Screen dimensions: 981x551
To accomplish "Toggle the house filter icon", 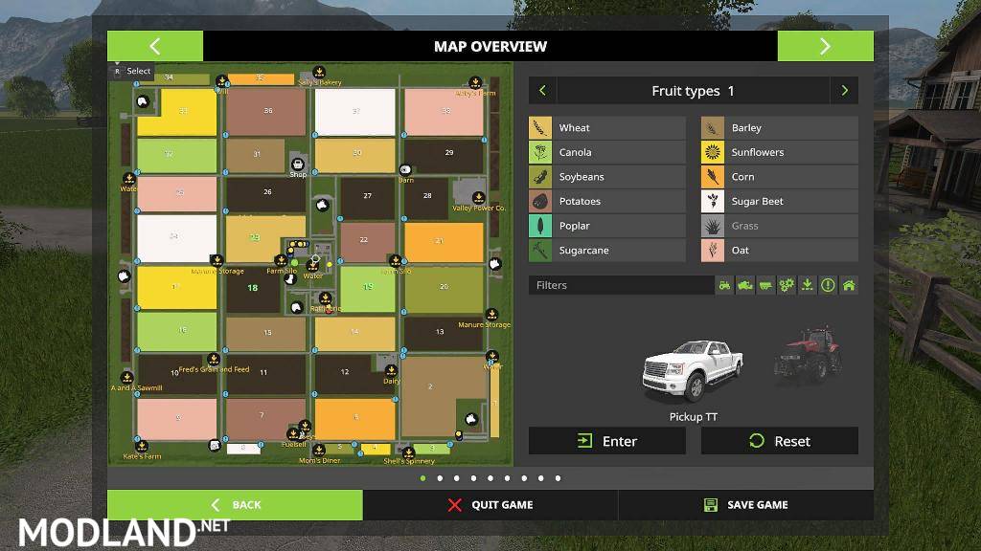I will pos(849,285).
